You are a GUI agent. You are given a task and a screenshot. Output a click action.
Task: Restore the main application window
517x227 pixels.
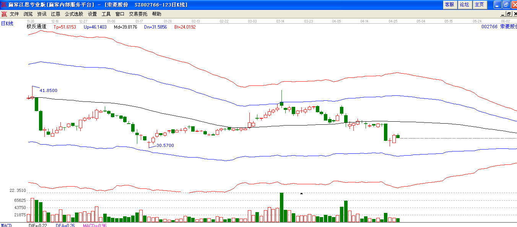(x=506, y=5)
